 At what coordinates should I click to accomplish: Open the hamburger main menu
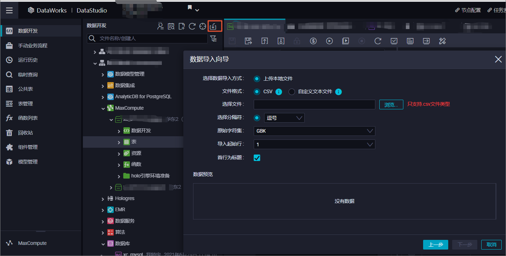(9, 10)
